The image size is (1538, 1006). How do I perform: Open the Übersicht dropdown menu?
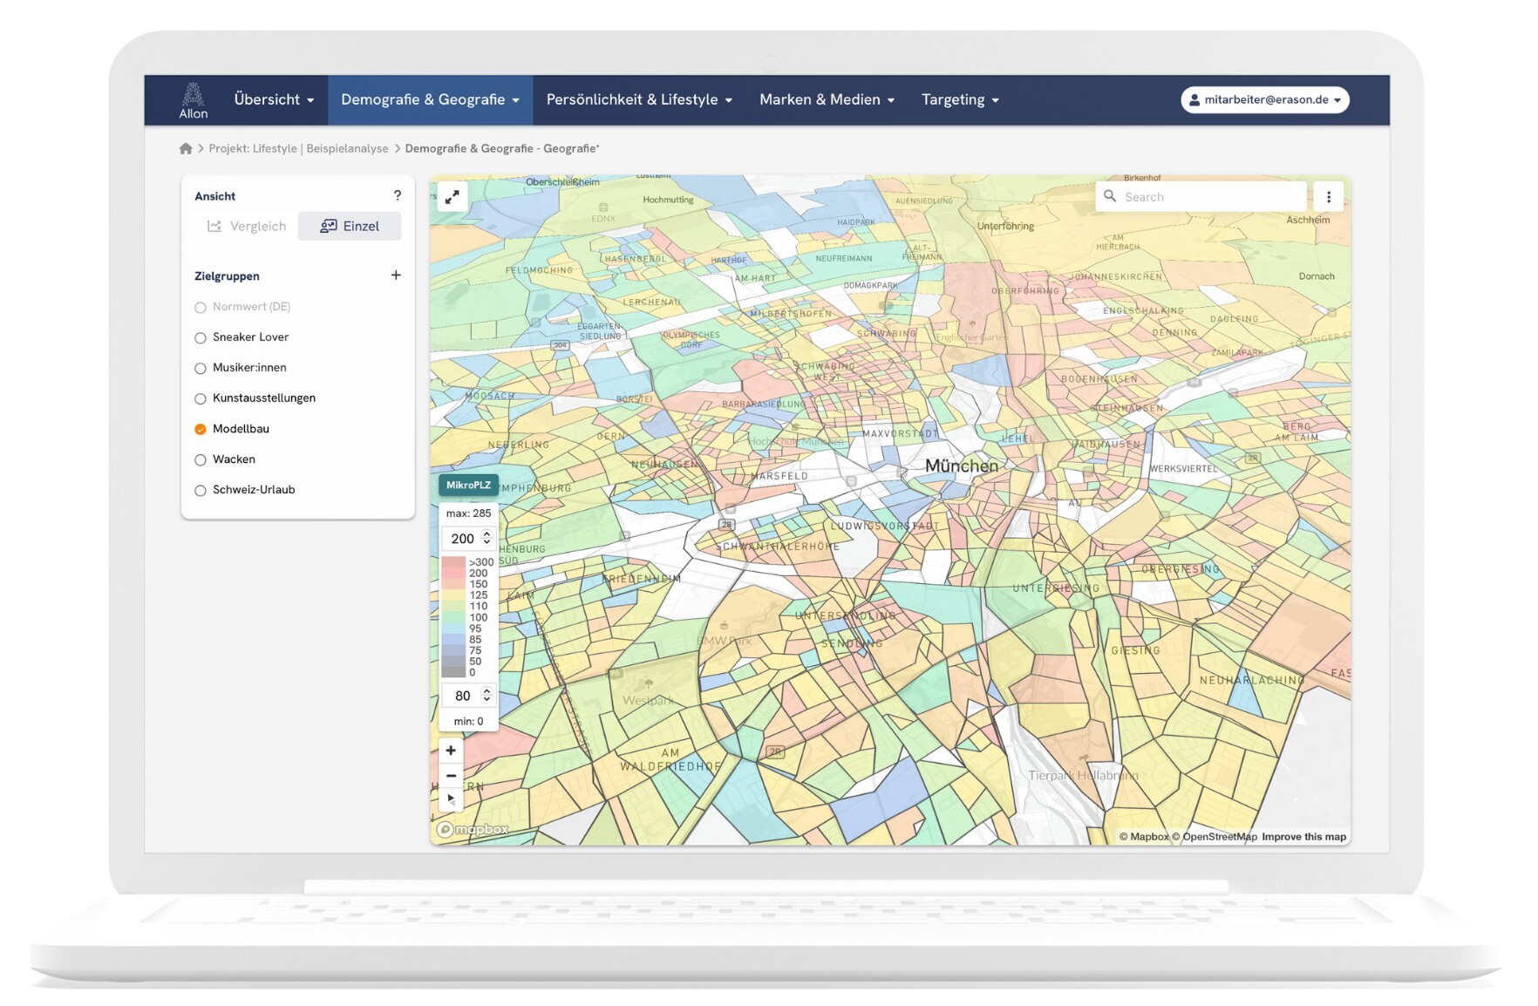[274, 100]
